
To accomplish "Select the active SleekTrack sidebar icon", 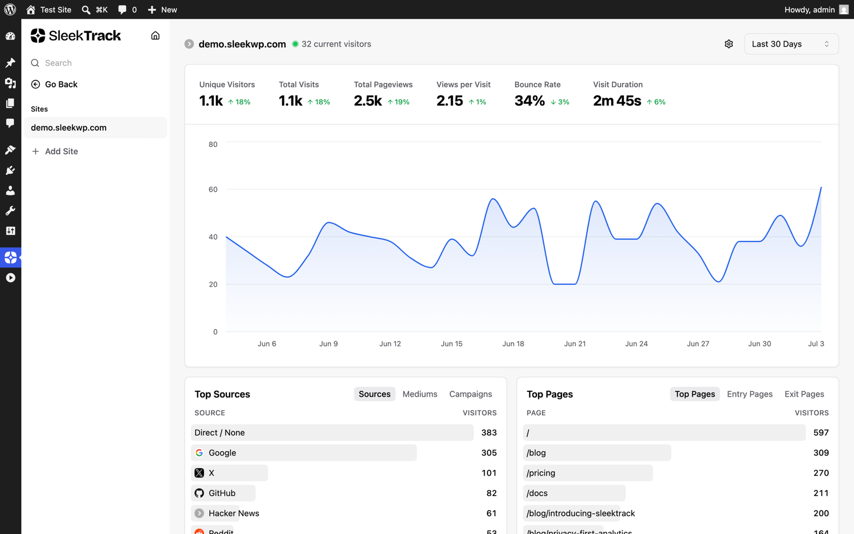I will pos(10,257).
